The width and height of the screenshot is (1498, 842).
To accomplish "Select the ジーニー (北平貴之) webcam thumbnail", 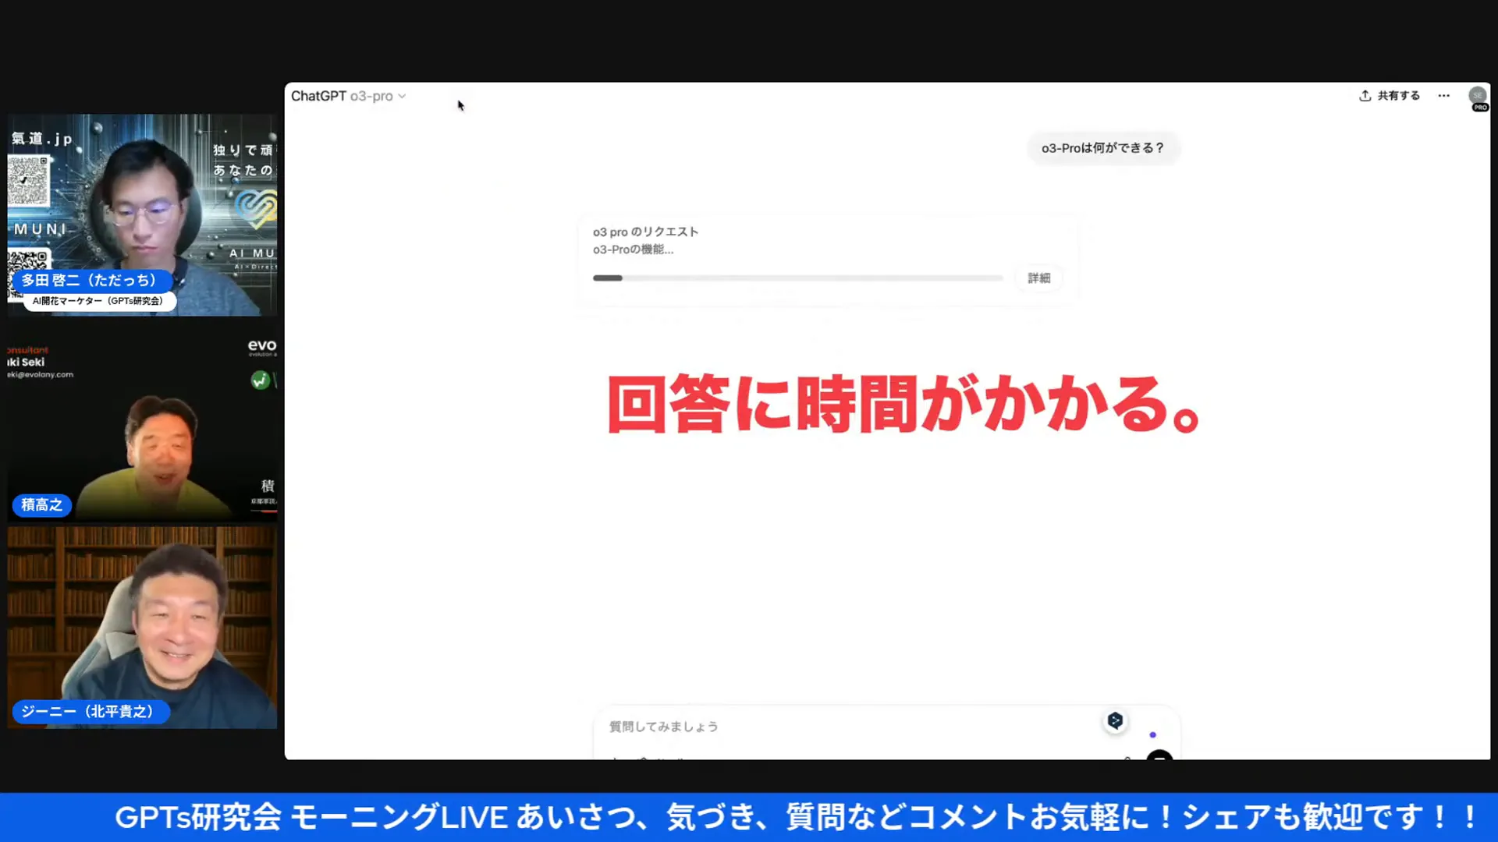I will [142, 628].
